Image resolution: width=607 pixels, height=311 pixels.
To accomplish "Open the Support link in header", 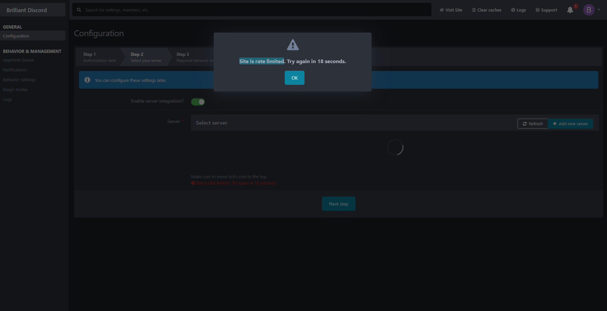I will [x=546, y=10].
